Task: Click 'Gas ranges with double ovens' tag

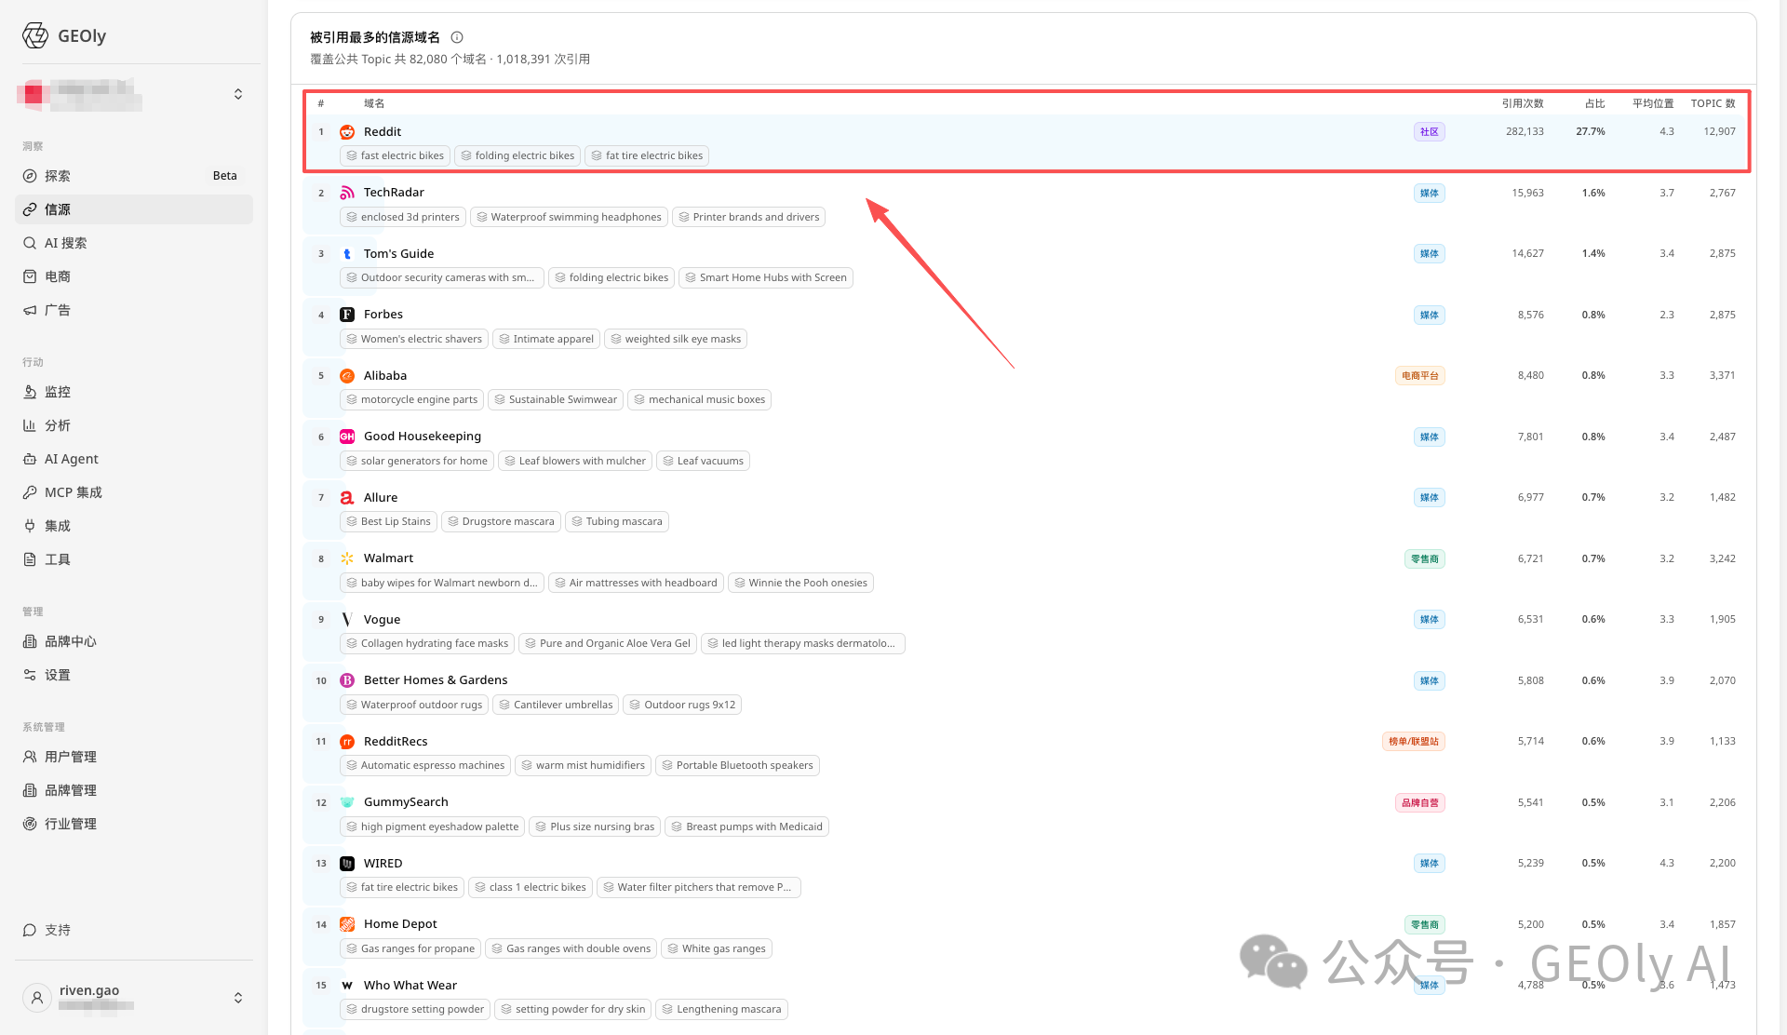Action: (x=571, y=949)
